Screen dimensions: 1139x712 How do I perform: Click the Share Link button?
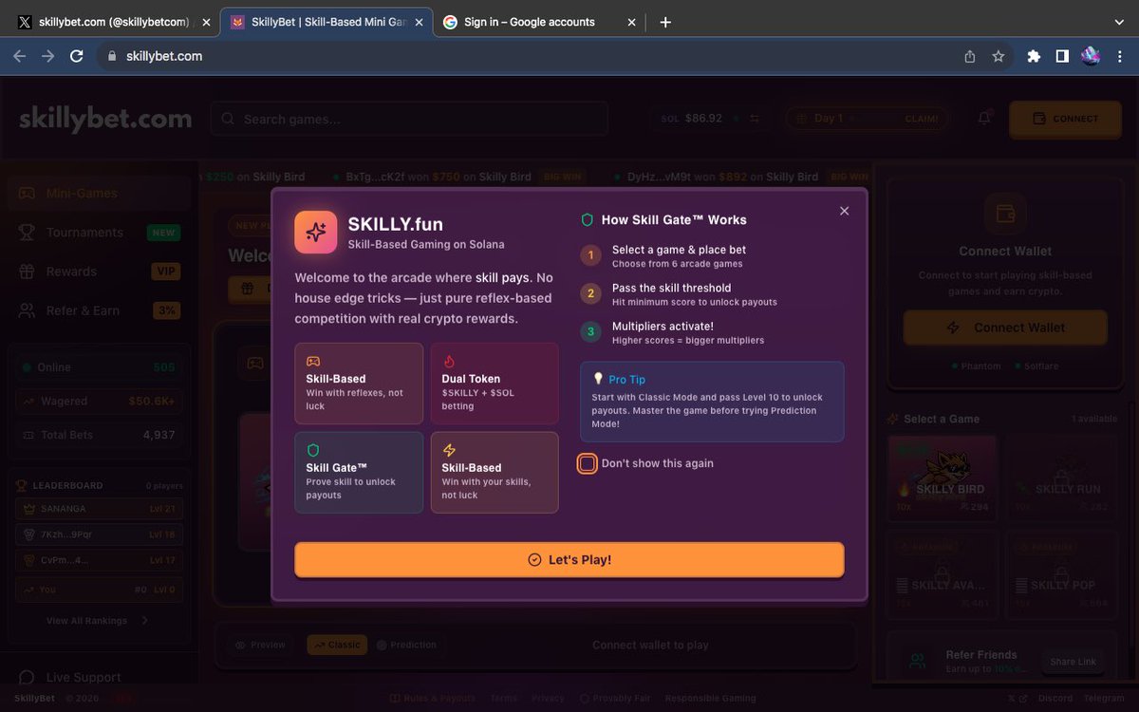[1074, 662]
